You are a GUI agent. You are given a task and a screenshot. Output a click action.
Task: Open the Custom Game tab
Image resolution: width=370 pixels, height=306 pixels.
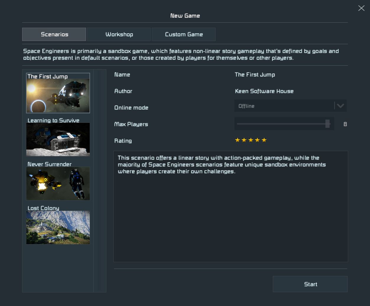point(184,34)
